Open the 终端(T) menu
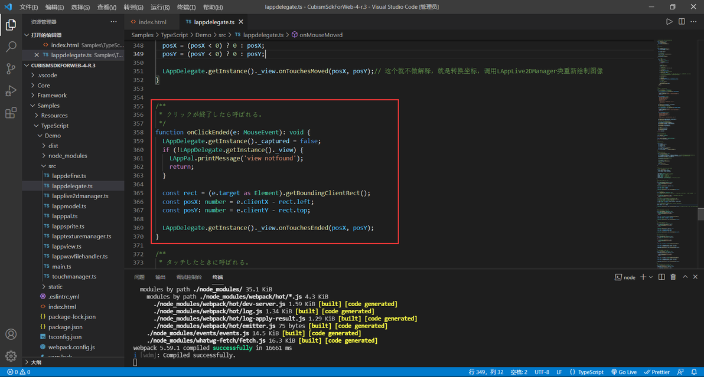Screen dimensions: 704x377 pos(186,7)
